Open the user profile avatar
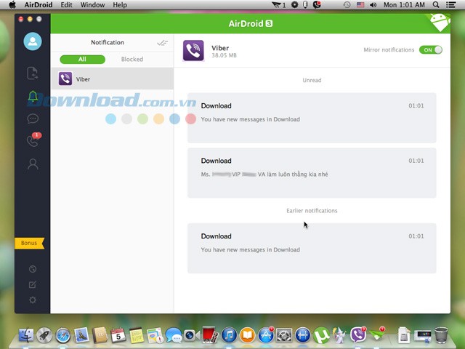Screen dimensions: 465x349 pyautogui.click(x=32, y=41)
